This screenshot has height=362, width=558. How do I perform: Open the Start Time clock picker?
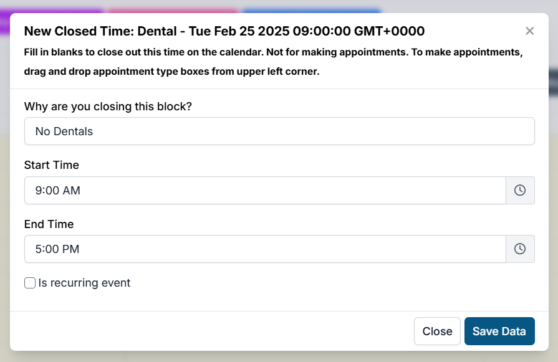coord(520,190)
